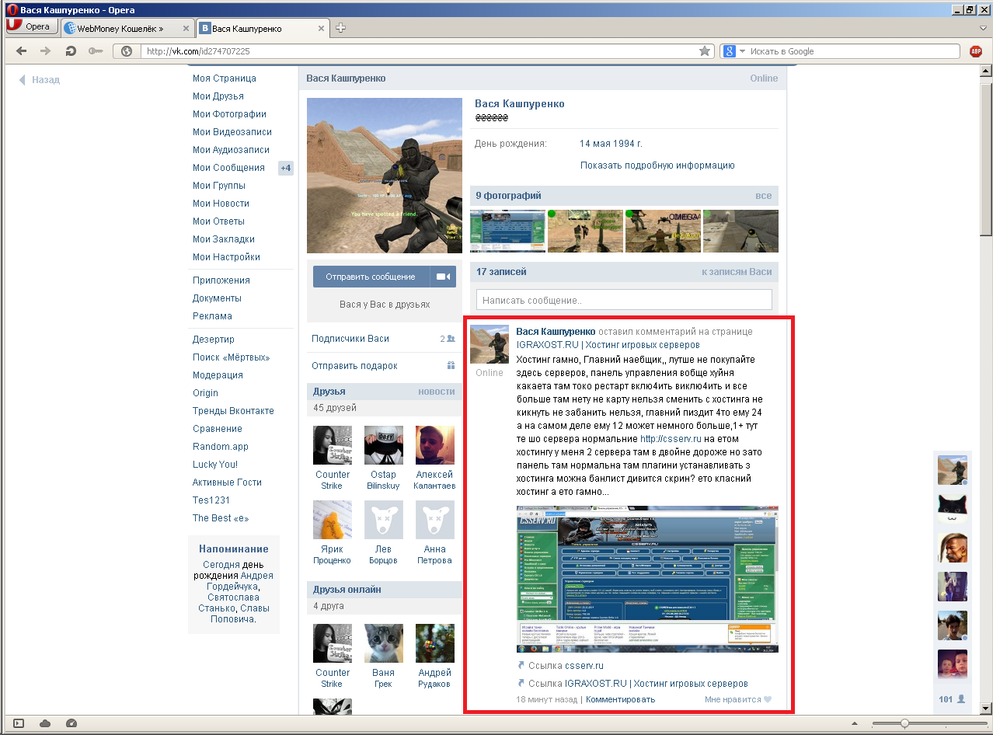
Task: Click Андрея Гордейчука in birthday reminder
Action: coord(240,581)
